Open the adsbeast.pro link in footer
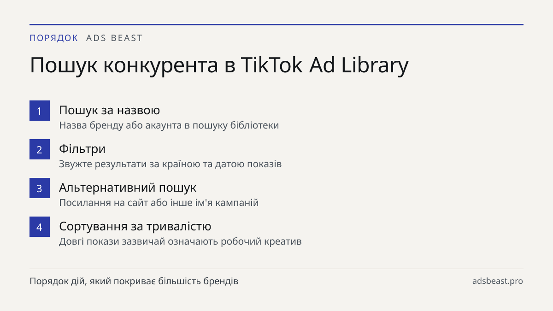This screenshot has width=553, height=311. coord(498,281)
